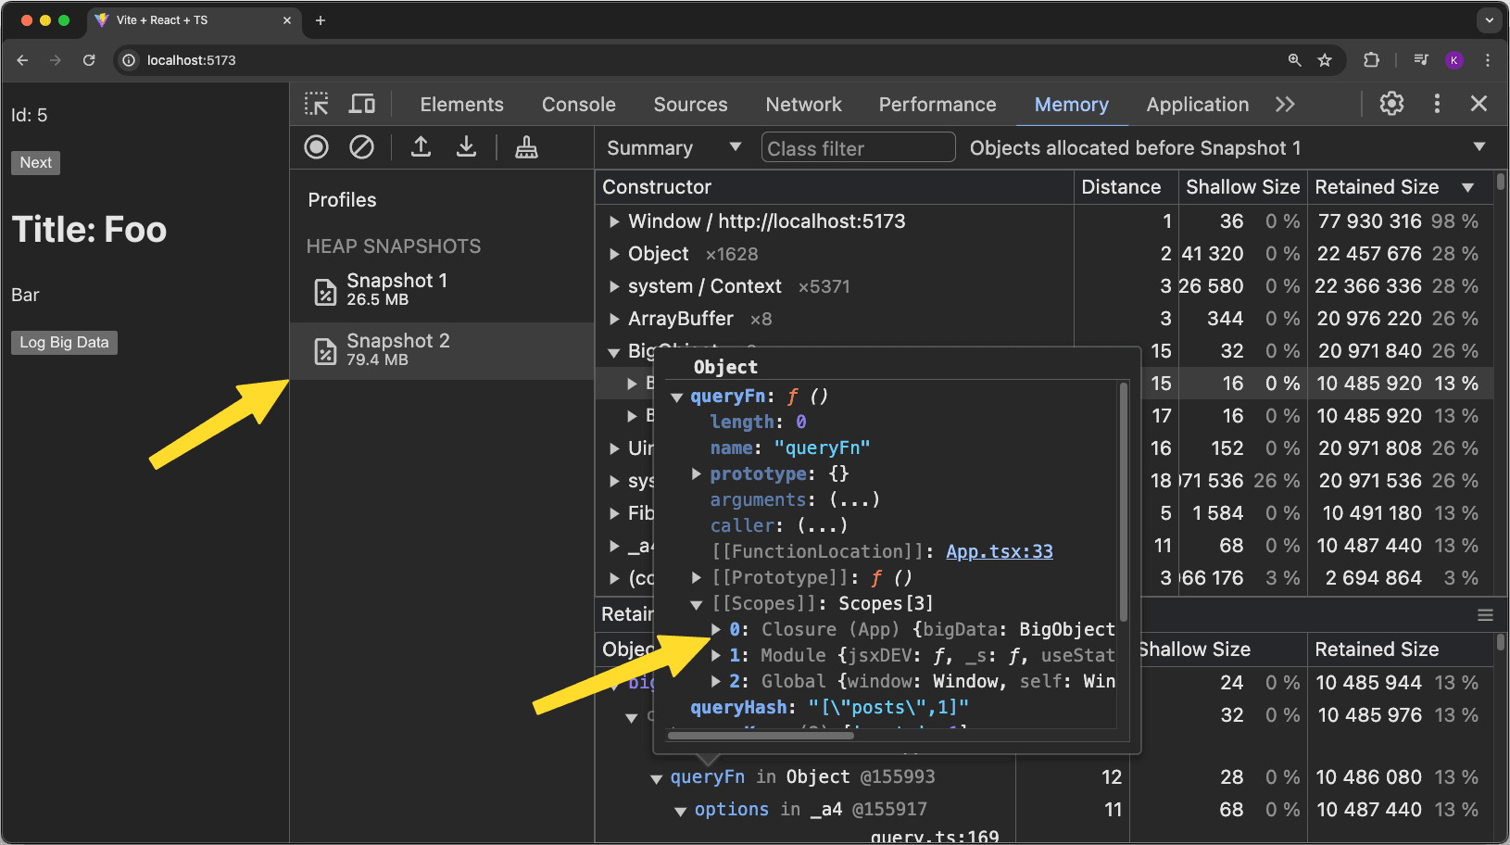Click the popup vertical scrollbar
The height and width of the screenshot is (845, 1510).
[x=1124, y=502]
